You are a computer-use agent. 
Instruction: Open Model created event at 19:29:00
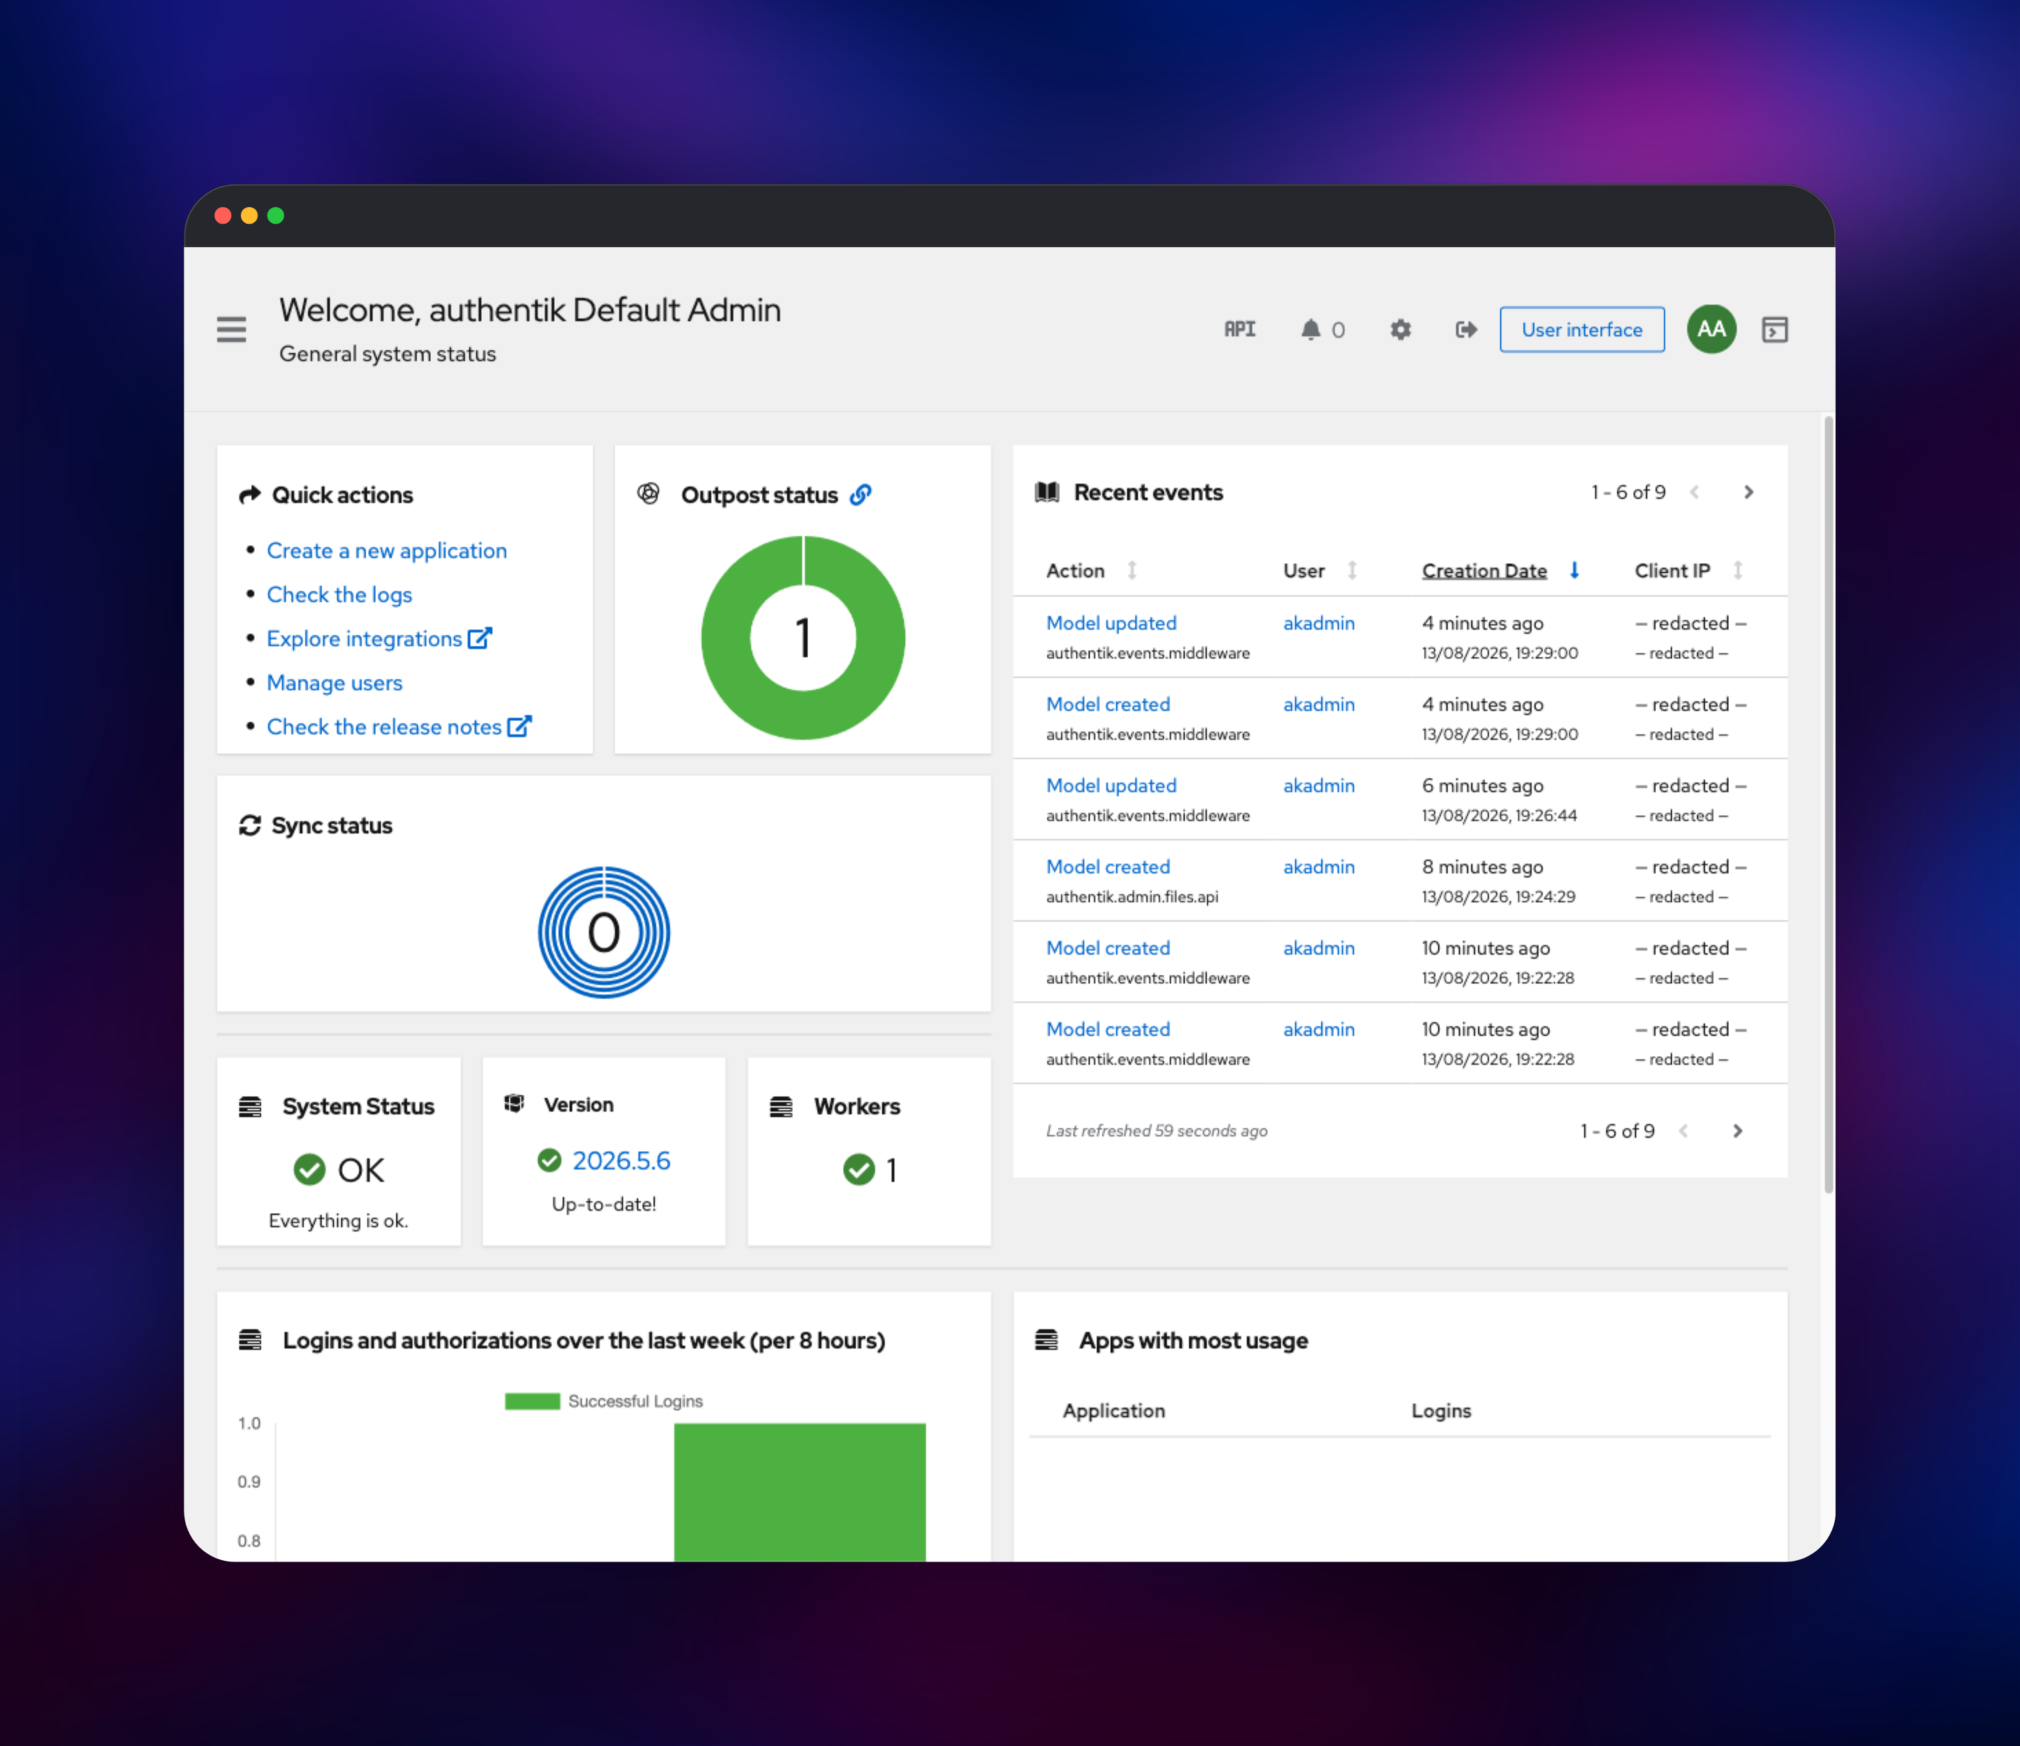(x=1107, y=703)
